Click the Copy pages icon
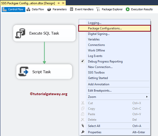Viewport: 158px width, 136px height. pyautogui.click(x=83, y=108)
